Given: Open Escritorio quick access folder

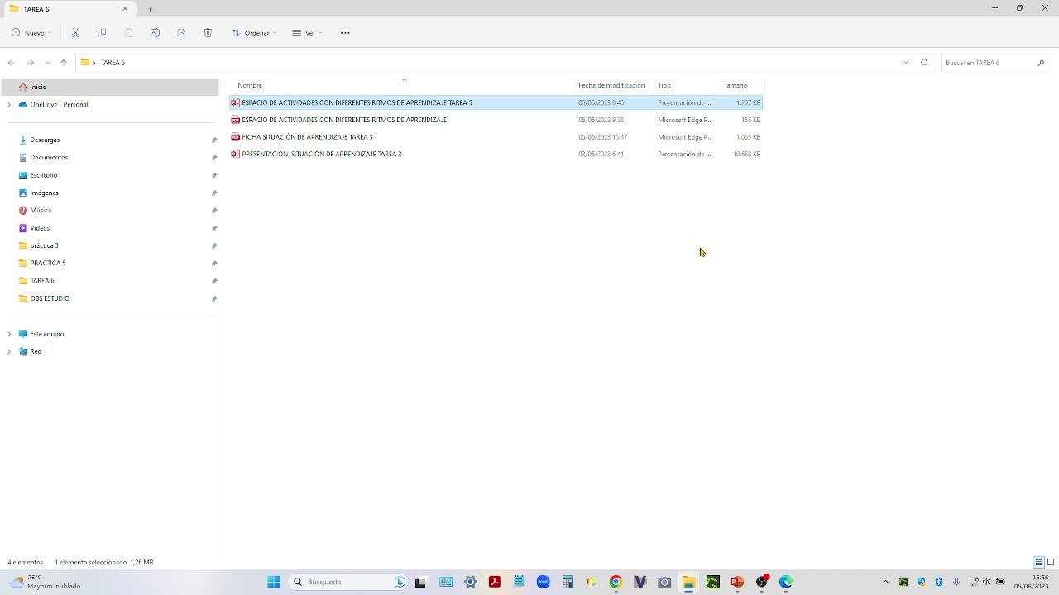Looking at the screenshot, I should (44, 175).
